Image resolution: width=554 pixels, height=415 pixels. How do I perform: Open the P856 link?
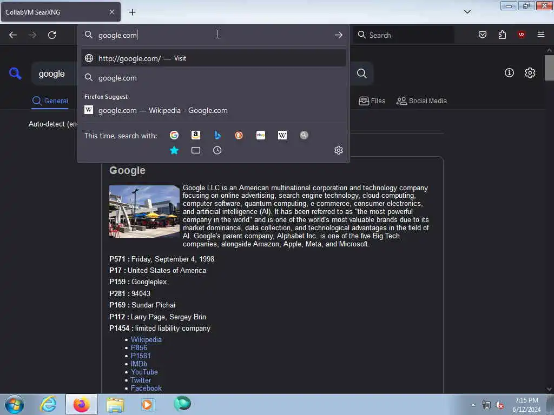pos(139,347)
